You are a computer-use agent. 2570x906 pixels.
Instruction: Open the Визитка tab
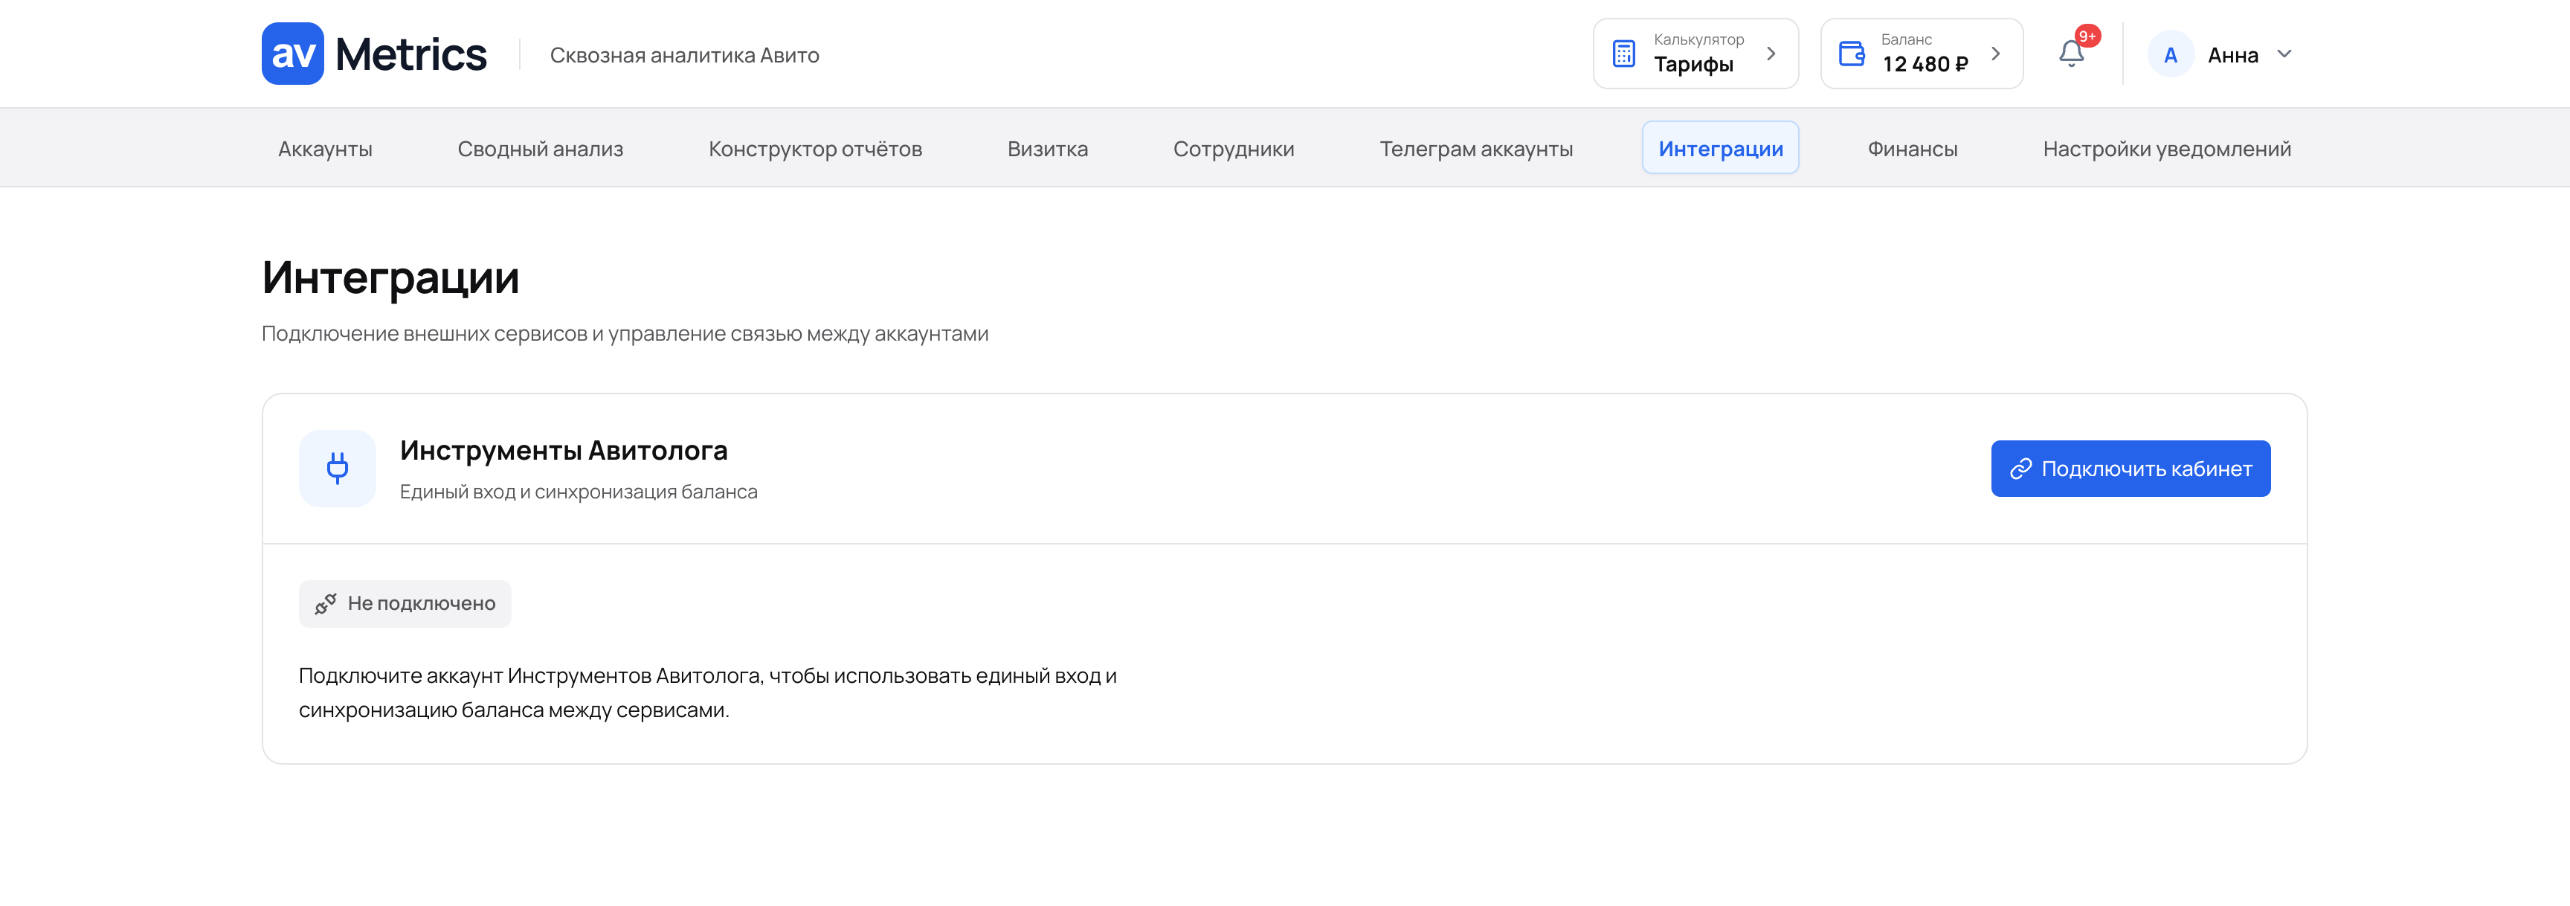click(x=1048, y=149)
